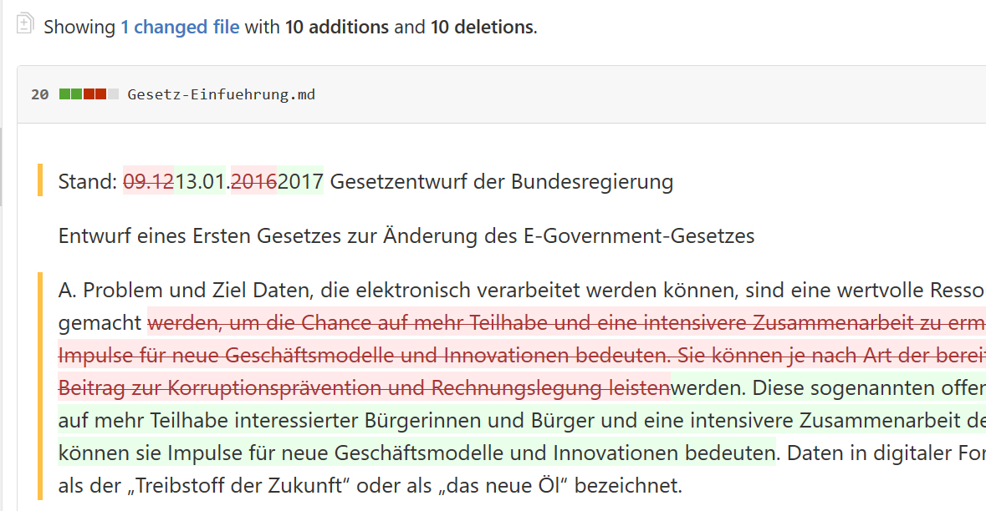Click the first green diffstat block

64,94
